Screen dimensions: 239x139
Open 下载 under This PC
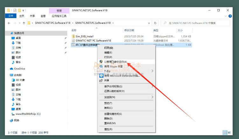tap(18, 99)
